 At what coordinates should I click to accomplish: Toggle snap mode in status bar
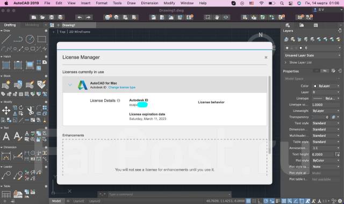click(254, 201)
